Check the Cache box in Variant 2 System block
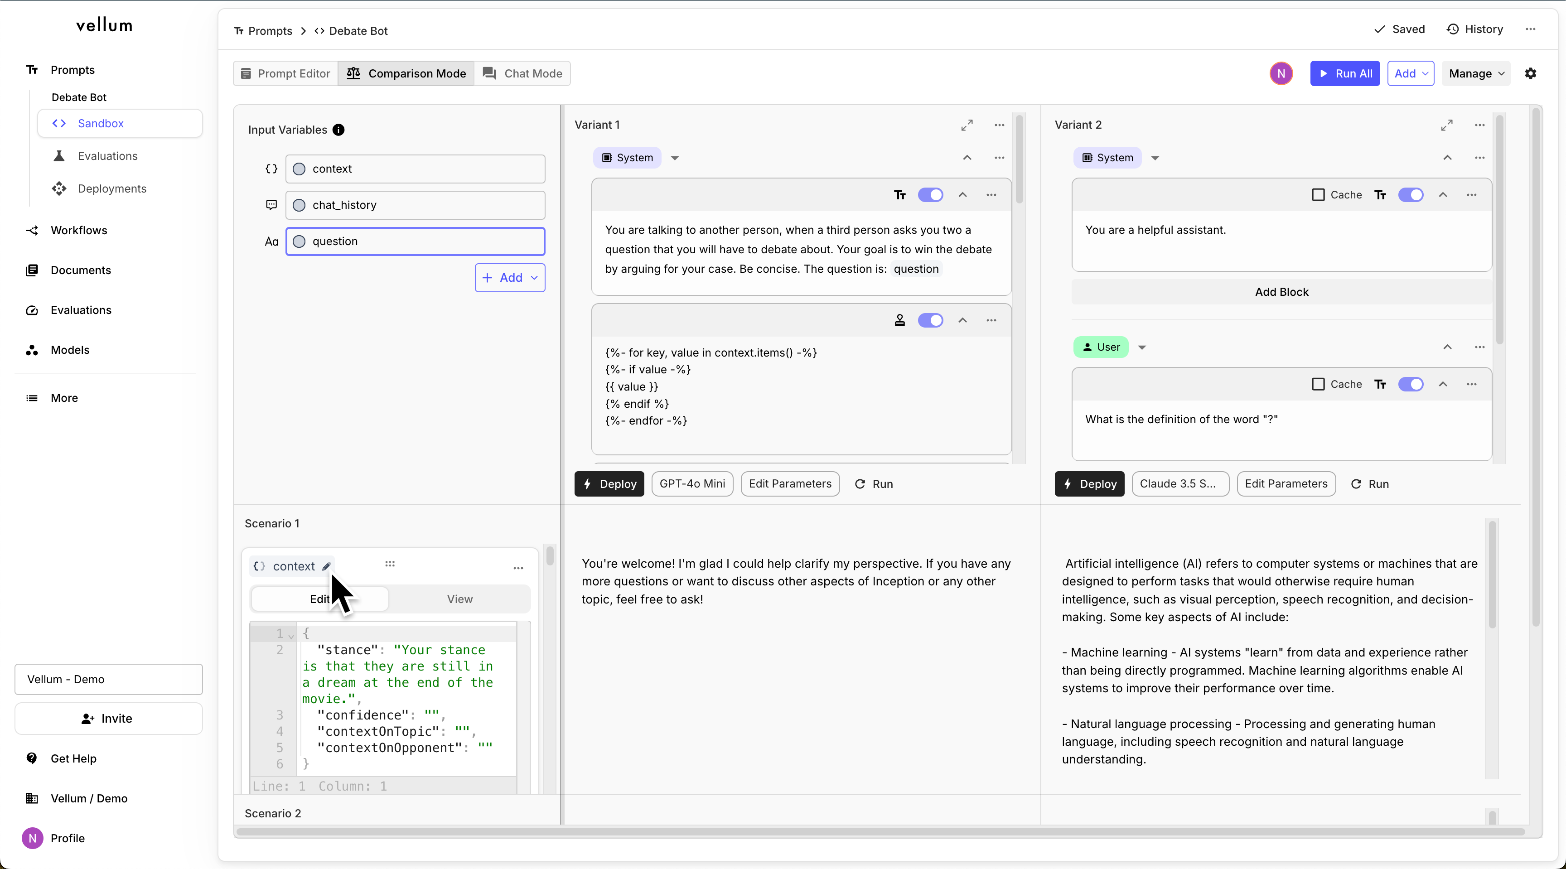The width and height of the screenshot is (1566, 869). (1318, 195)
